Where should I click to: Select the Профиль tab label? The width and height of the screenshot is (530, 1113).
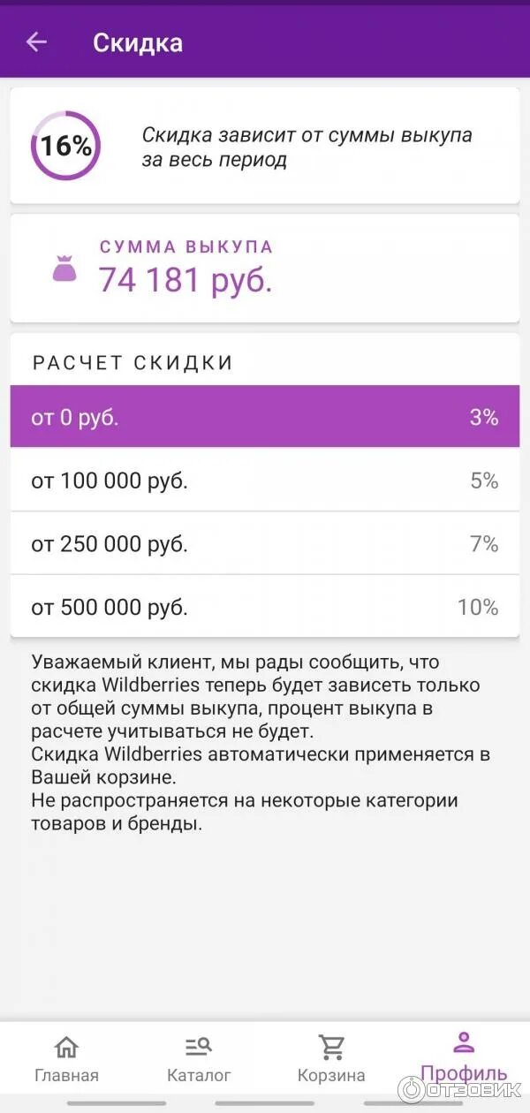point(464,1074)
